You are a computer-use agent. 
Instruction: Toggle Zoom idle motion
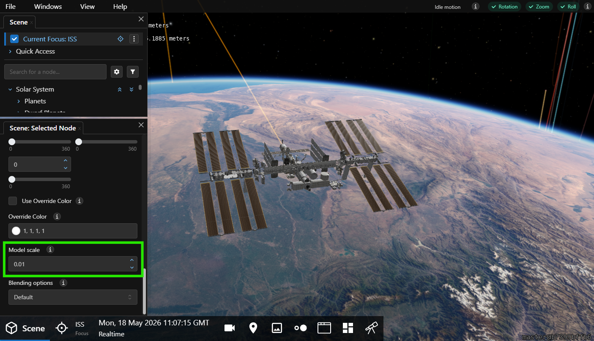tap(539, 7)
